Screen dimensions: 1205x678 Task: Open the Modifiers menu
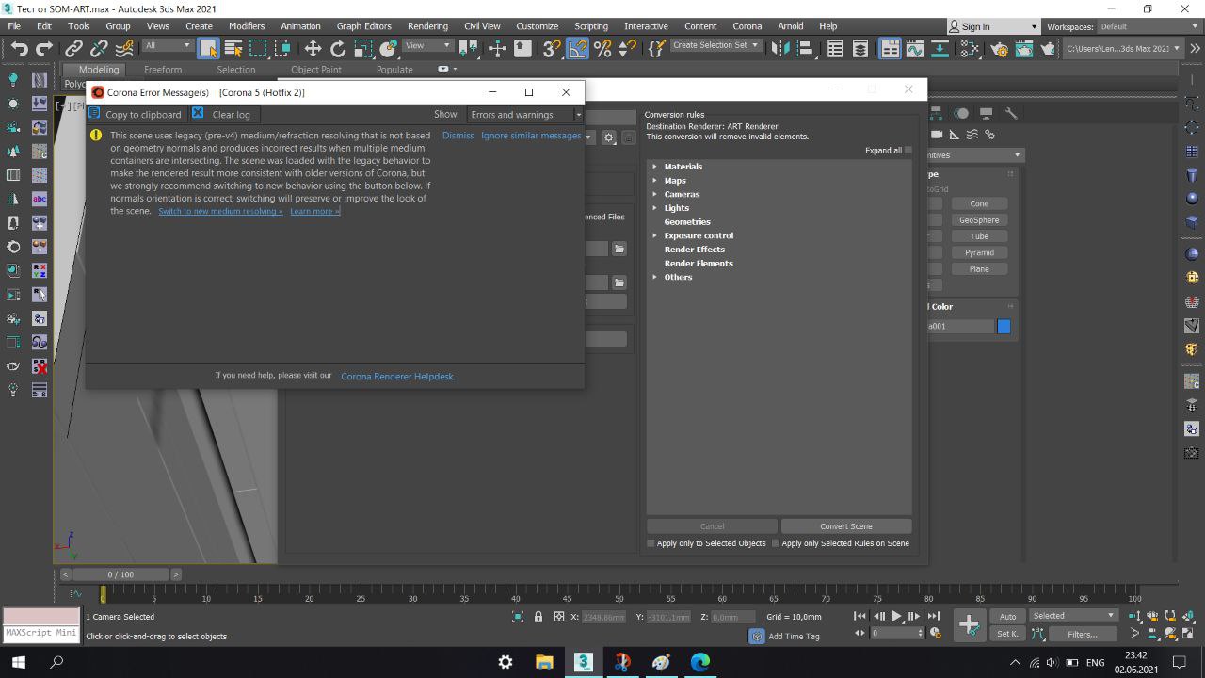247,26
